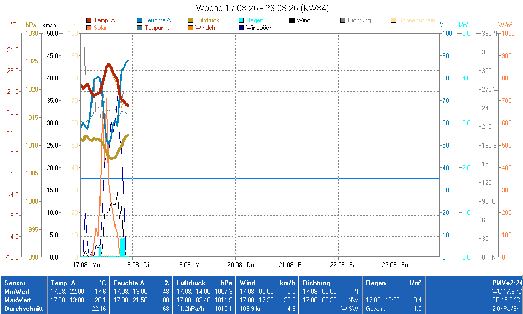This screenshot has width=523, height=314.
Task: Click the red Temp. A. legend swatch
Action: click(89, 20)
